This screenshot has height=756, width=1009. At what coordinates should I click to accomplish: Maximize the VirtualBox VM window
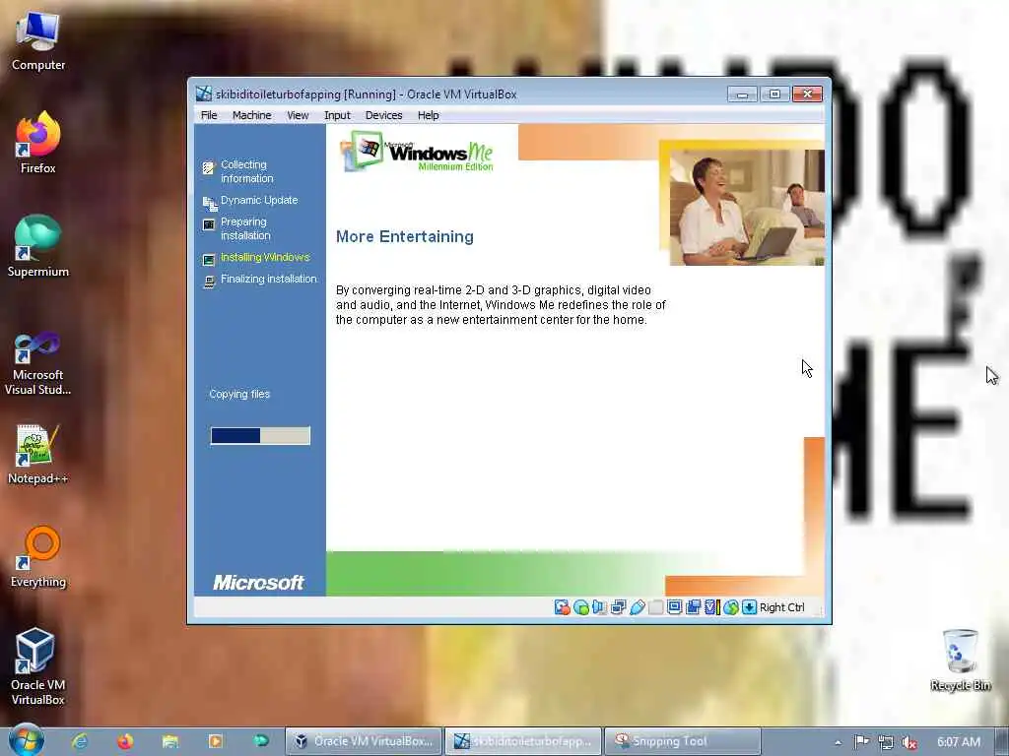pyautogui.click(x=774, y=94)
